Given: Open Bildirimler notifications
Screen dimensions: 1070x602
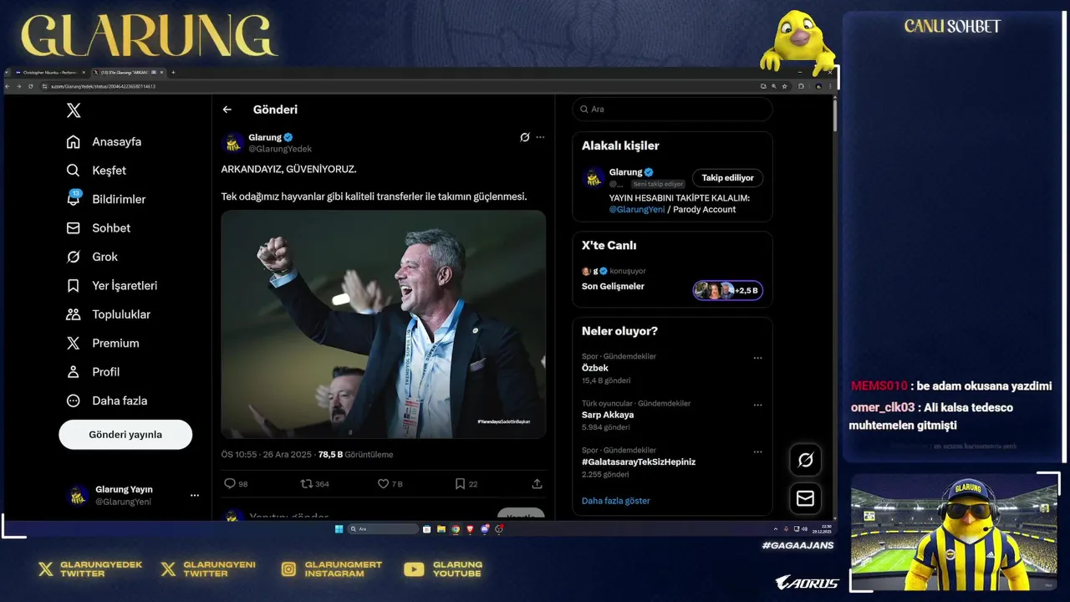Looking at the screenshot, I should coord(106,199).
